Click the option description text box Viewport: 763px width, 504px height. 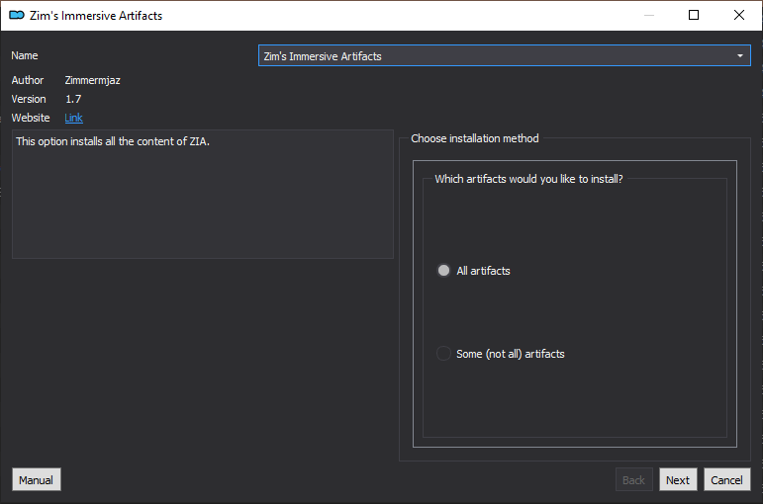point(203,194)
